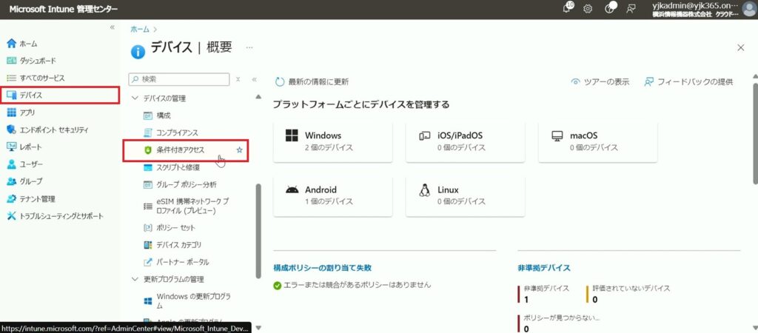Screen dimensions: 758x333
Task: Open the Windows platform card
Action: 332,141
